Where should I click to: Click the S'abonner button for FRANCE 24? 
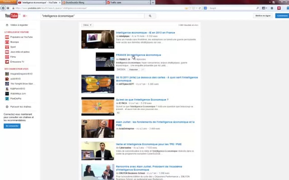coord(133,69)
